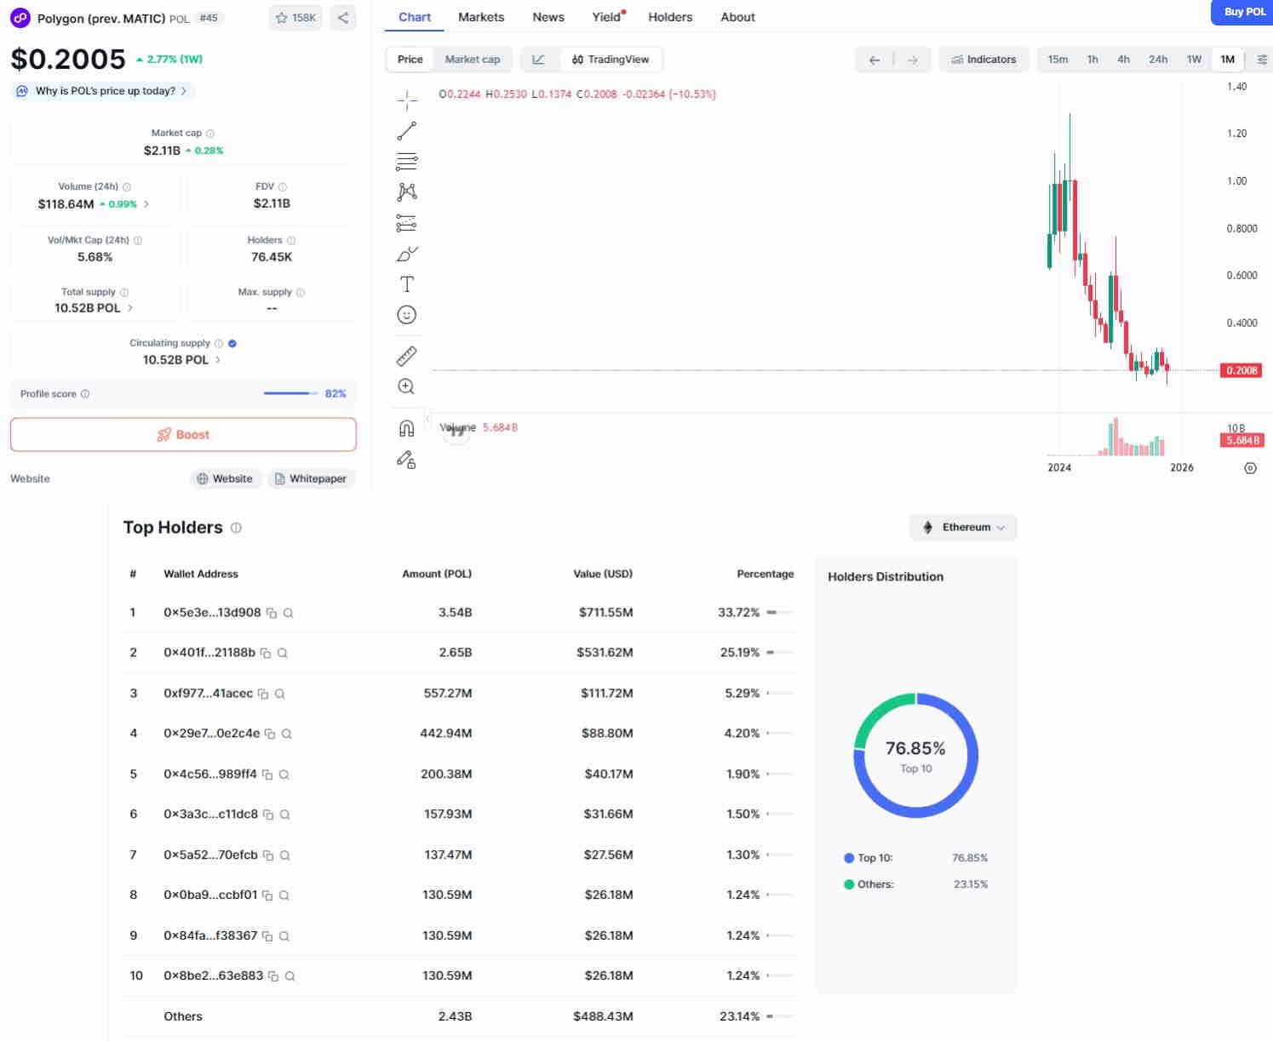
Task: Redo chart action with right arrow
Action: coord(913,60)
